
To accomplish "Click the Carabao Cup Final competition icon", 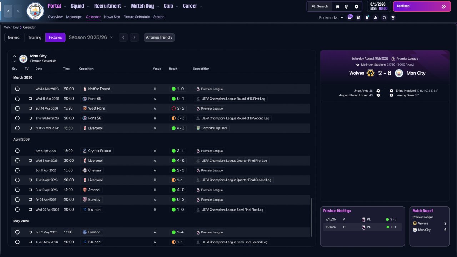I will (x=198, y=128).
